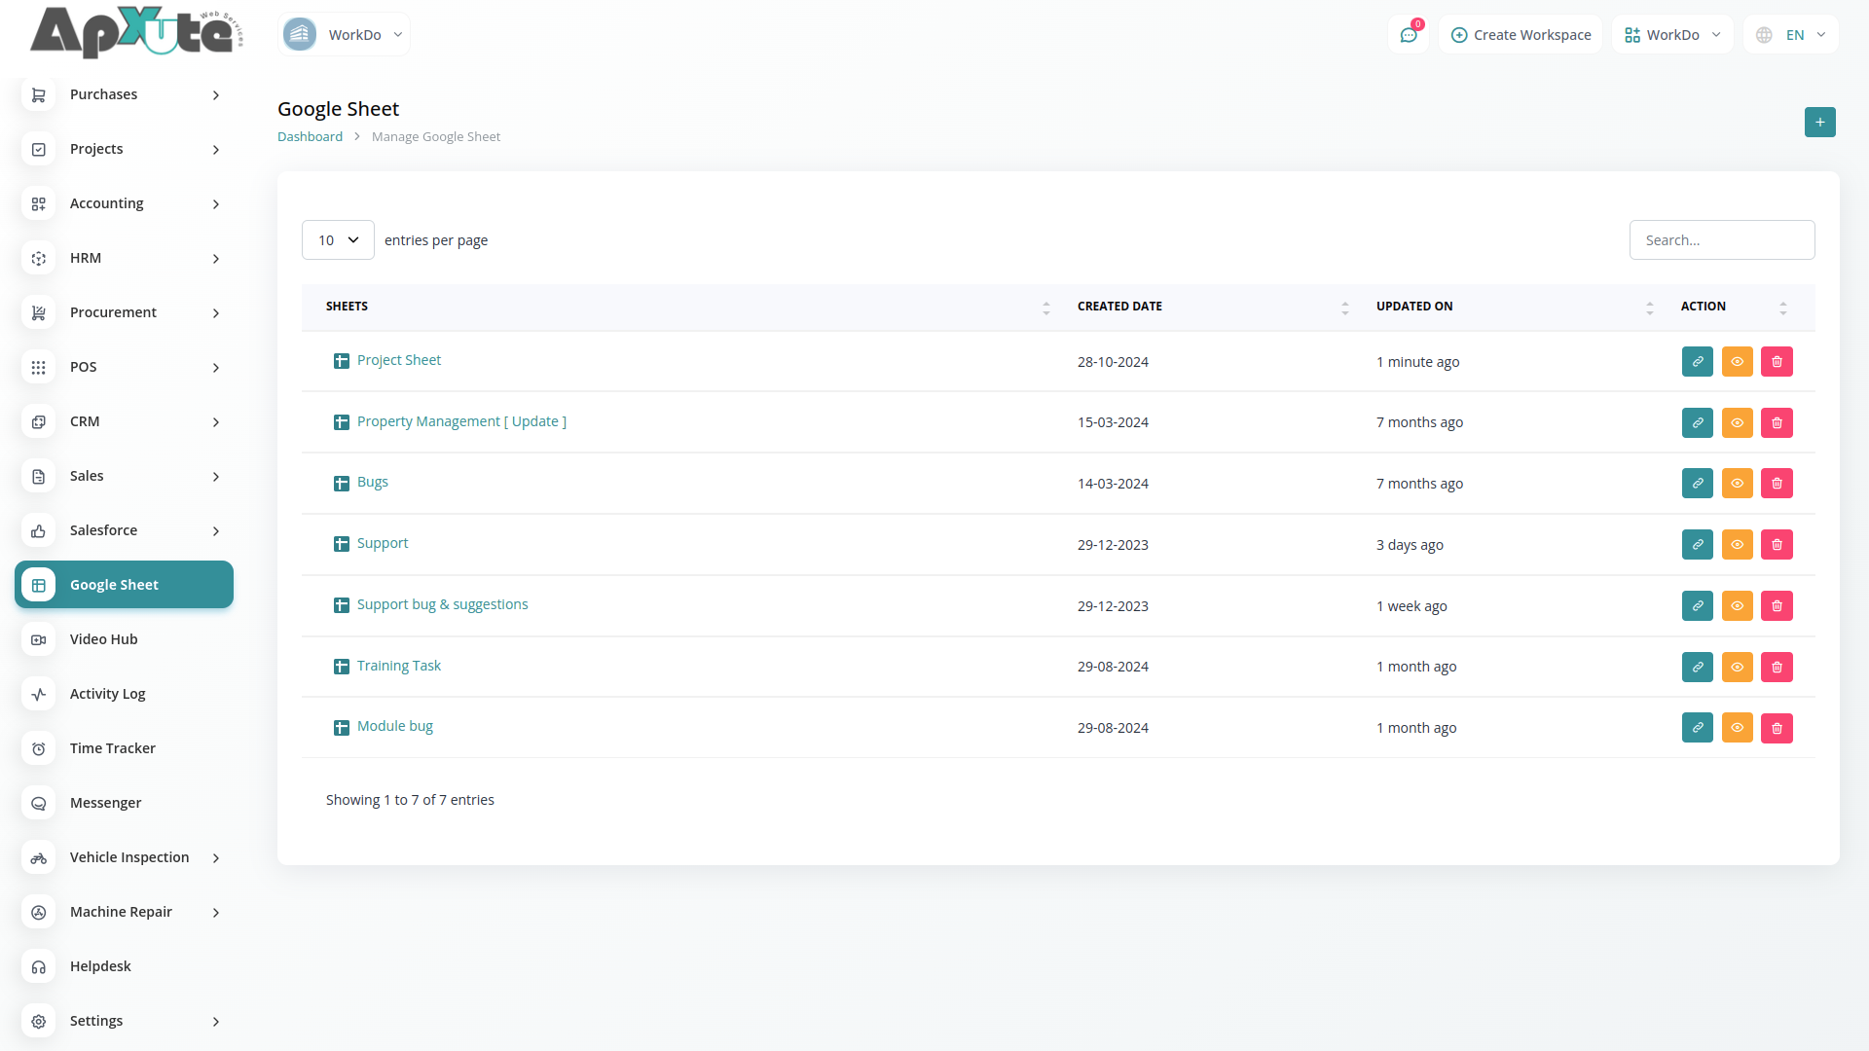Open the entries per page dropdown

[338, 240]
